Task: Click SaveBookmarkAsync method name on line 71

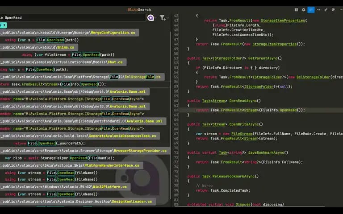Action: [x=266, y=152]
